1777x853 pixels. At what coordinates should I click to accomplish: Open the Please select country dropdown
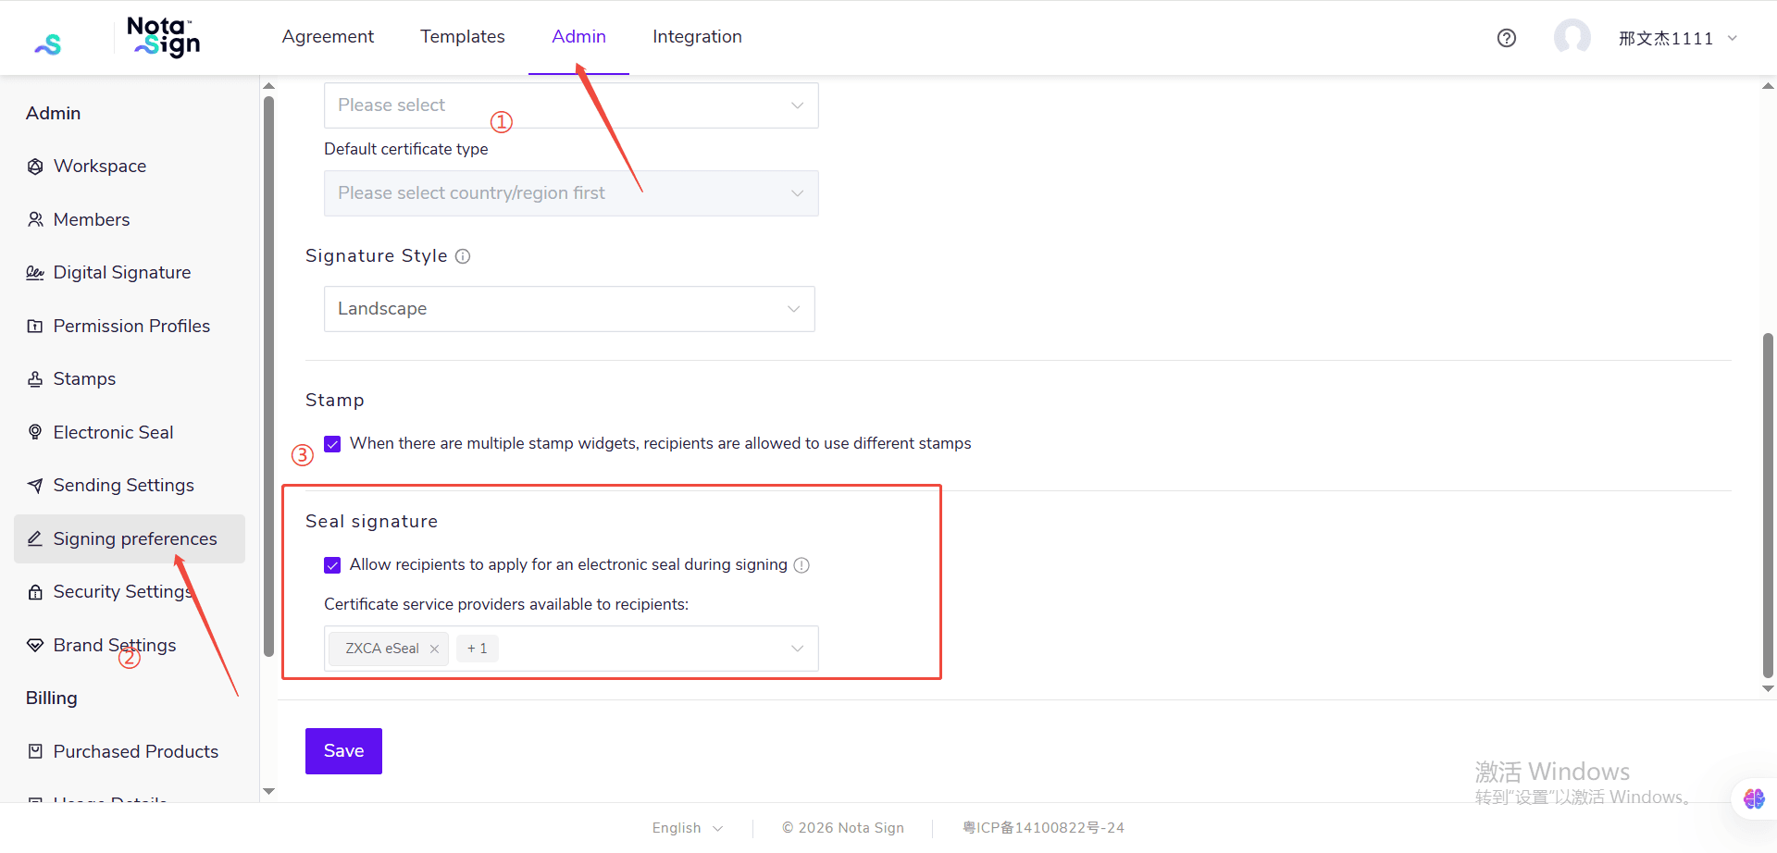pyautogui.click(x=571, y=105)
